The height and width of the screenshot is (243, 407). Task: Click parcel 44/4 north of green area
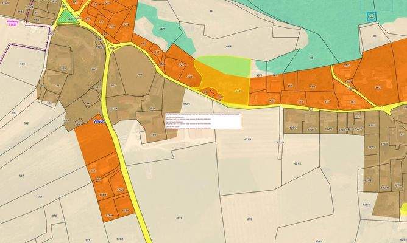tap(228, 46)
